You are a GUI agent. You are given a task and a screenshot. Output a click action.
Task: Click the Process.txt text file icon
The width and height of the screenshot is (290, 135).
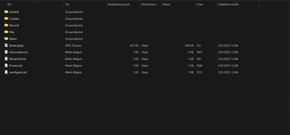(6, 66)
